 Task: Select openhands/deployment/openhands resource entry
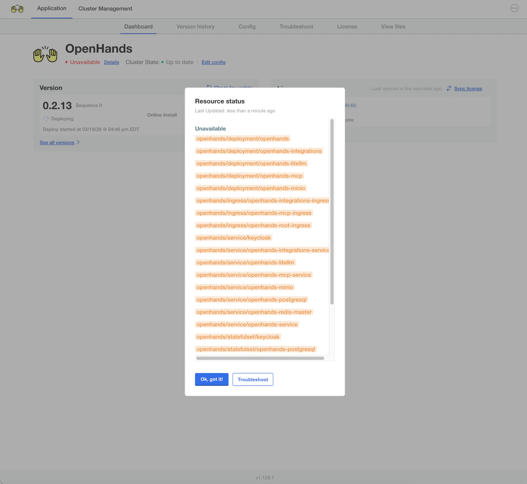point(243,139)
